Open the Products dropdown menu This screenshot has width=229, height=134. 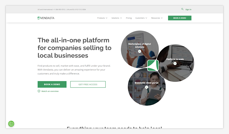click(x=102, y=18)
